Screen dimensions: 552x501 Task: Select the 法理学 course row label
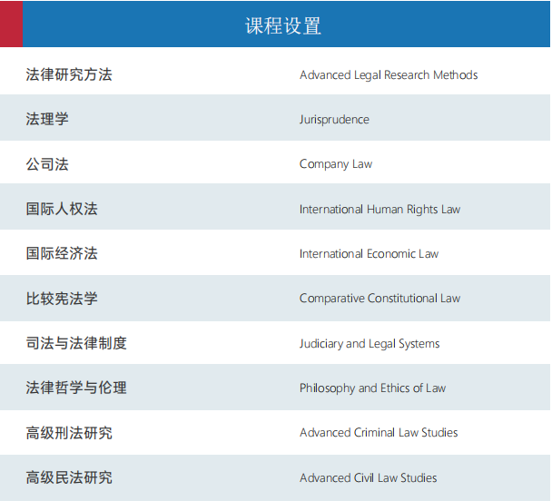click(47, 119)
